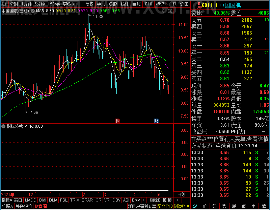Switch indicator to CR
Screen dimensions: 270x210
point(98,200)
